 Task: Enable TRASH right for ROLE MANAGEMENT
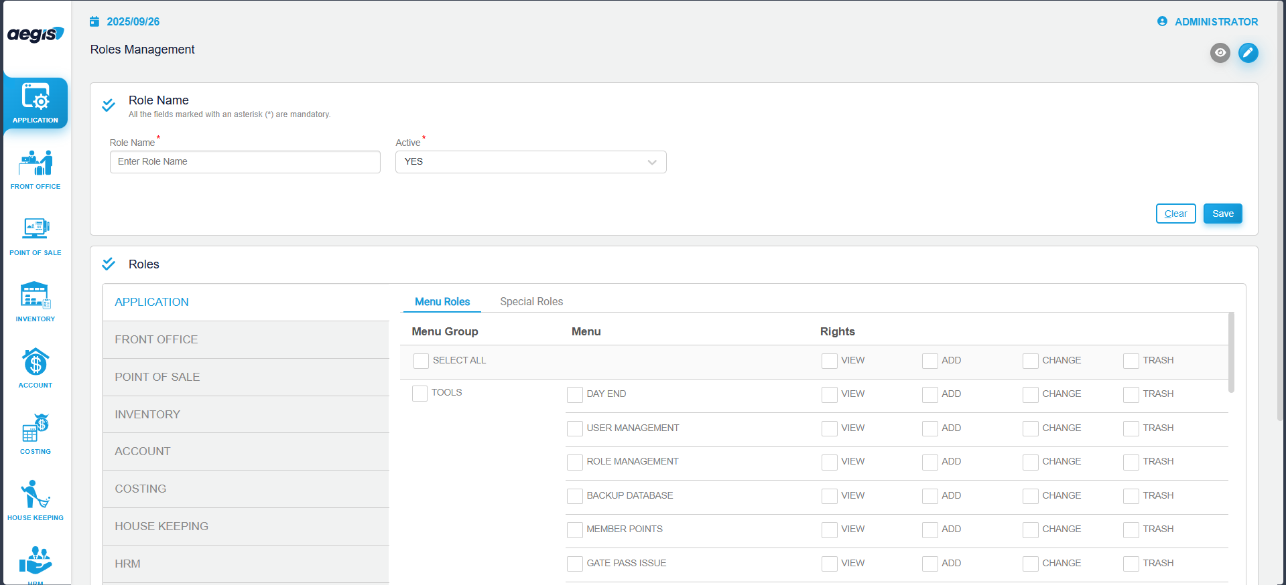click(x=1131, y=462)
